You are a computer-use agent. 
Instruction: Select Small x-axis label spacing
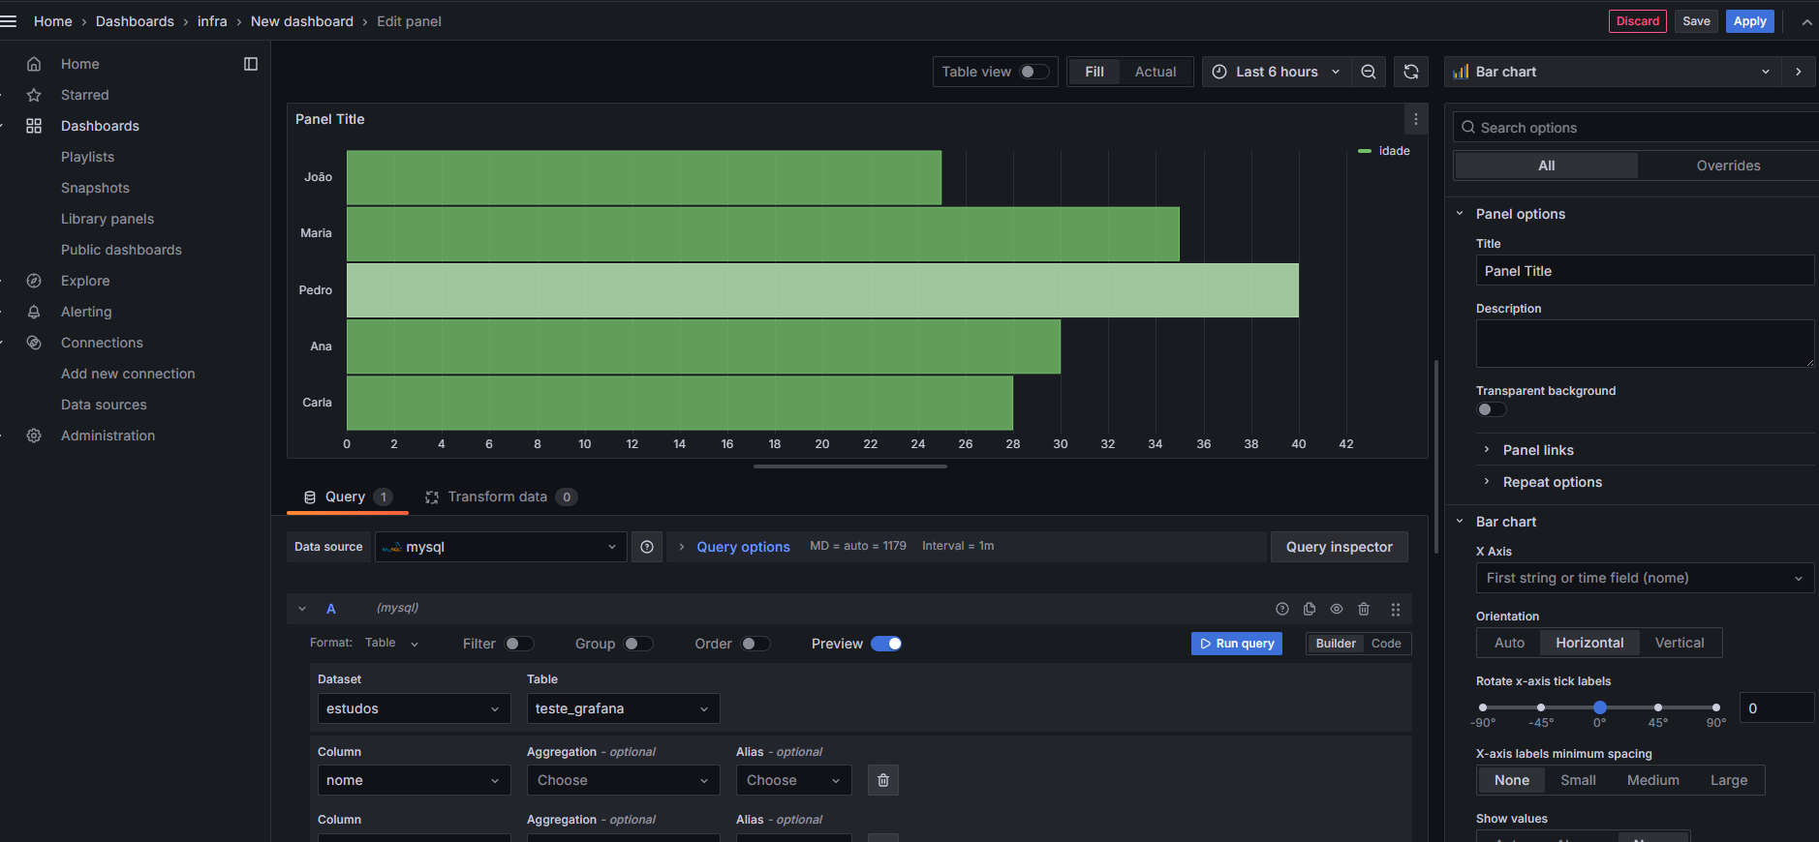click(1578, 780)
